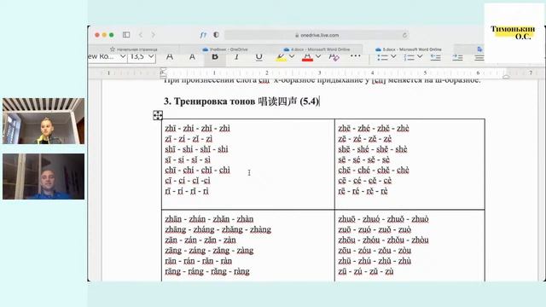
Task: Decrease paragraph indent
Action: pyautogui.click(x=436, y=57)
